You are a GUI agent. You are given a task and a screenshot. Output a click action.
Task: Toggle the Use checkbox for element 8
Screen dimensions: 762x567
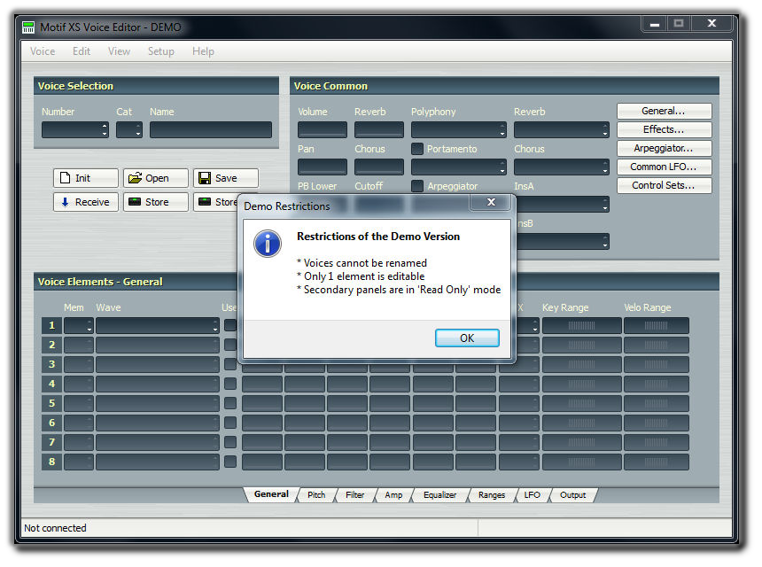[x=230, y=461]
